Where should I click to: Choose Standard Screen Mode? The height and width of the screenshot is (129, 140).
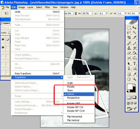click(x=128, y=103)
